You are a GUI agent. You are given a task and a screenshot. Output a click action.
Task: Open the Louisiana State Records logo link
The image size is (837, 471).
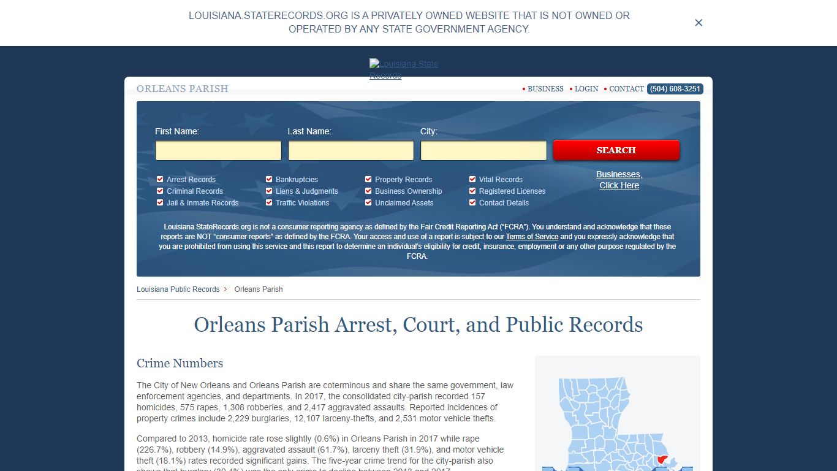(404, 69)
